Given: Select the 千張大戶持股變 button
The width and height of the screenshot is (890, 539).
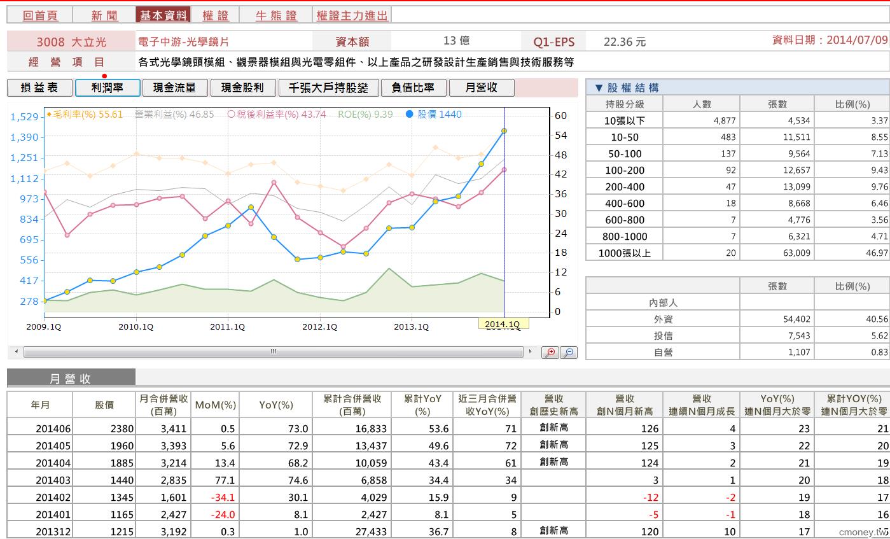Looking at the screenshot, I should pyautogui.click(x=328, y=88).
